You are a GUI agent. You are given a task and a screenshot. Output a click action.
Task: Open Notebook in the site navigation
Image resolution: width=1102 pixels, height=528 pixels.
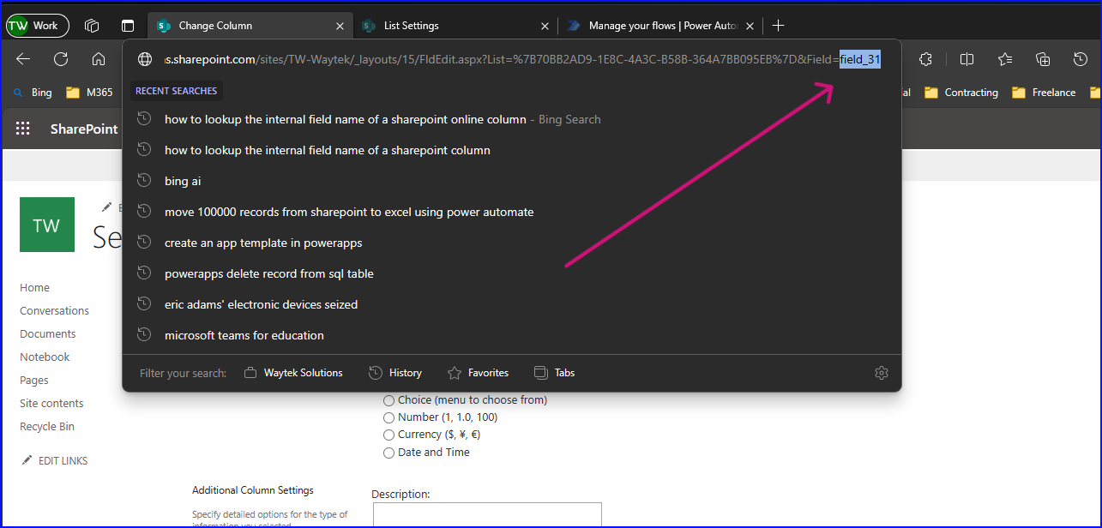(x=45, y=357)
